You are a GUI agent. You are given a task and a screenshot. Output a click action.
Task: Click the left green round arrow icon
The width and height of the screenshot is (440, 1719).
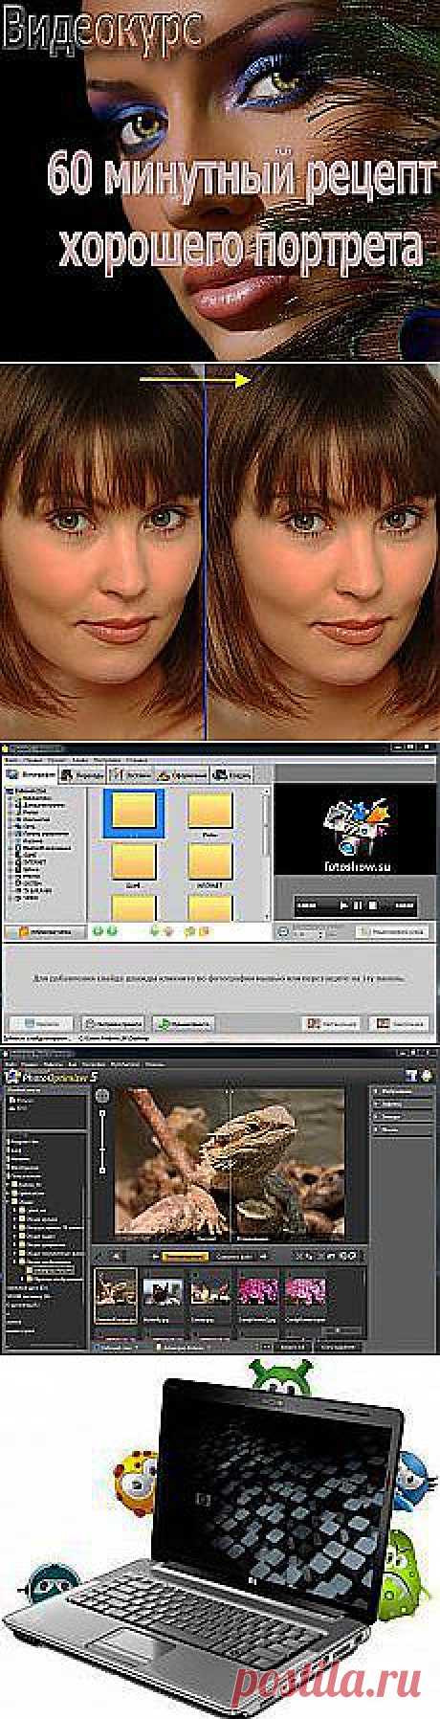98,930
